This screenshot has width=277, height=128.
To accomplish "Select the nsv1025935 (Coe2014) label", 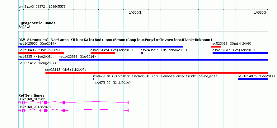I will [x=37, y=43].
